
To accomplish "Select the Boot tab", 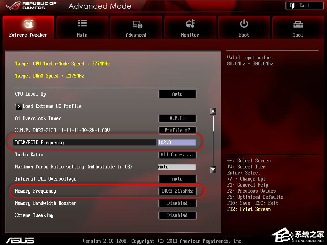I will tap(244, 27).
